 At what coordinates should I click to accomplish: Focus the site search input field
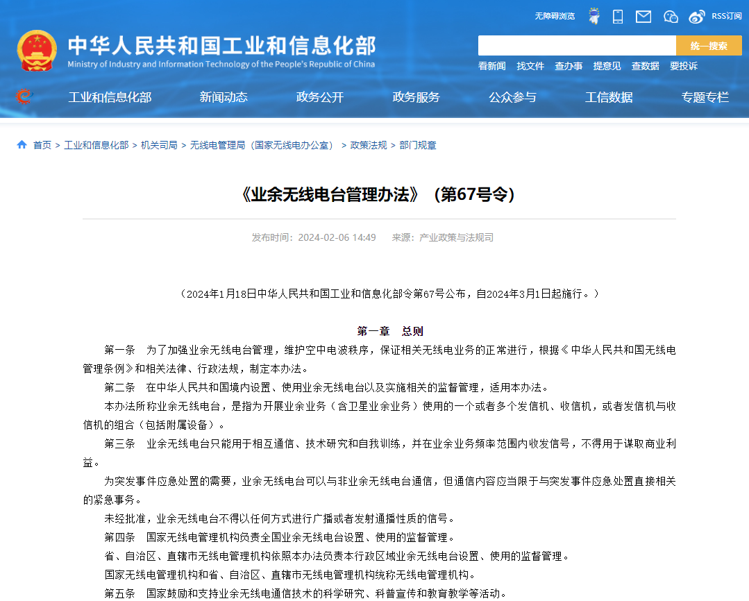click(x=577, y=45)
